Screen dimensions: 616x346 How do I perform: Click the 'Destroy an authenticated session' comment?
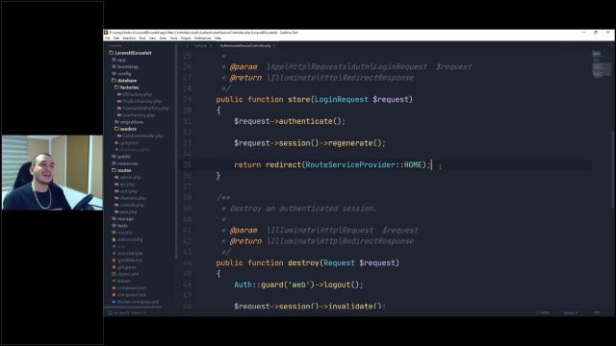pos(303,209)
